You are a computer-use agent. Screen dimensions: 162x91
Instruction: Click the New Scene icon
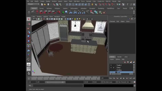(x=42, y=5)
